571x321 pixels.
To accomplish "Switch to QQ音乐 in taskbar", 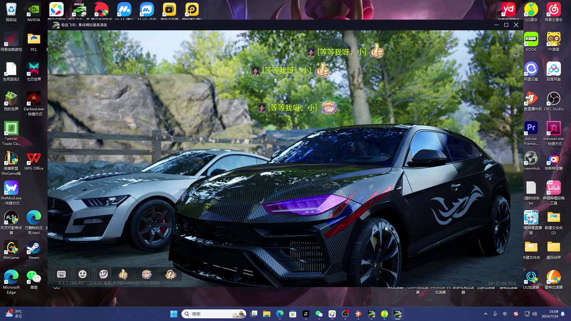I will (x=385, y=314).
